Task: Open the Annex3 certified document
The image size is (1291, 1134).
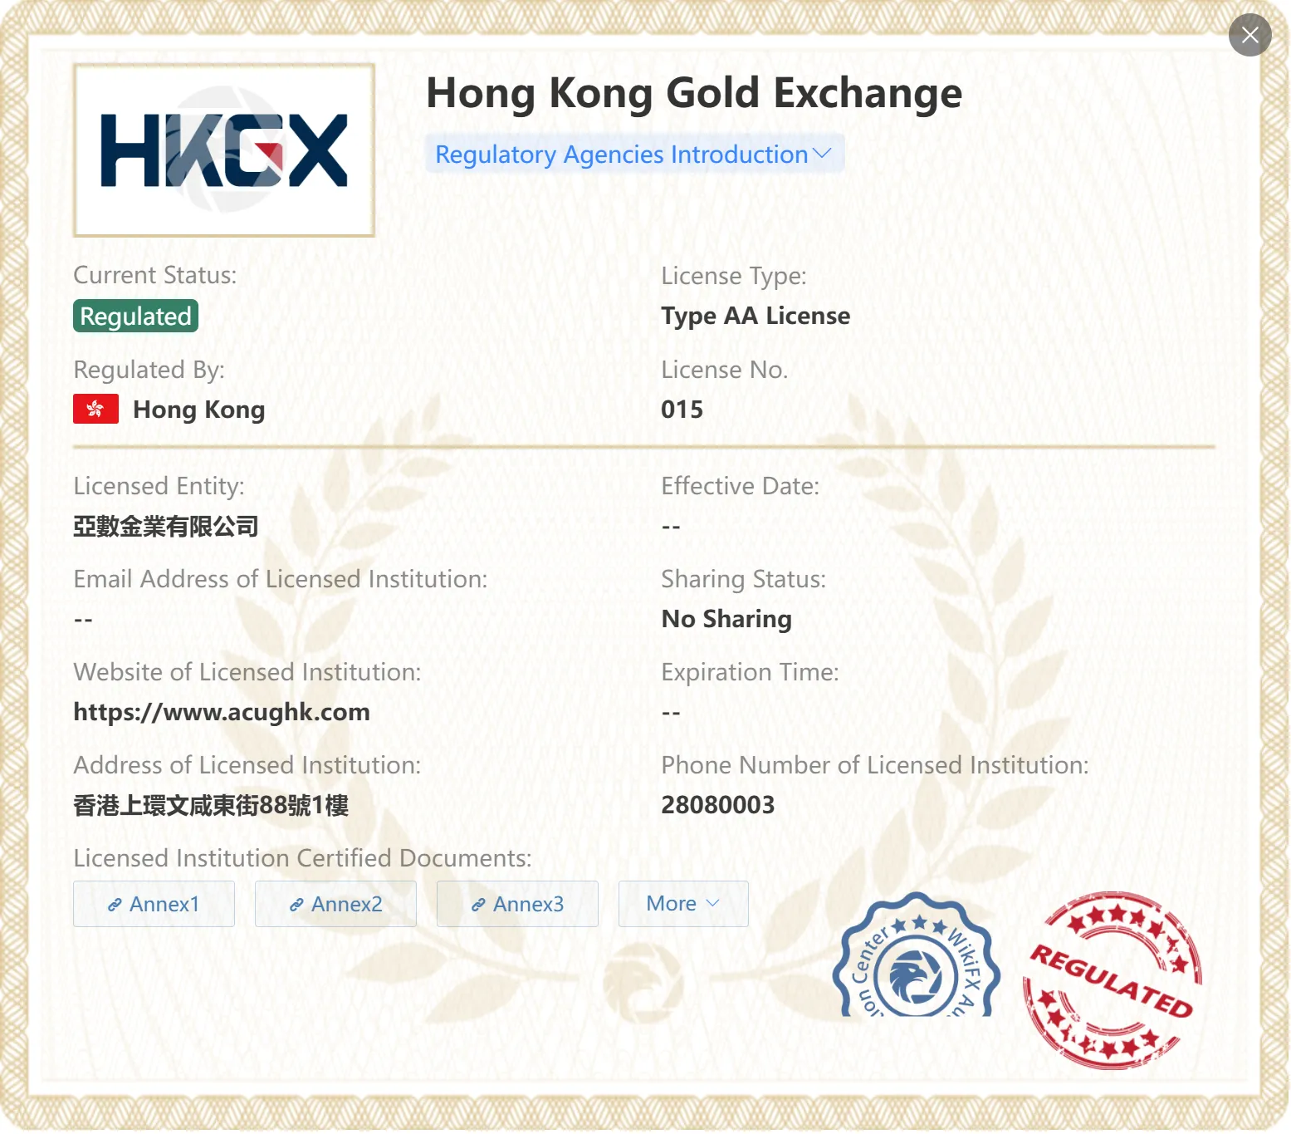Action: (517, 904)
